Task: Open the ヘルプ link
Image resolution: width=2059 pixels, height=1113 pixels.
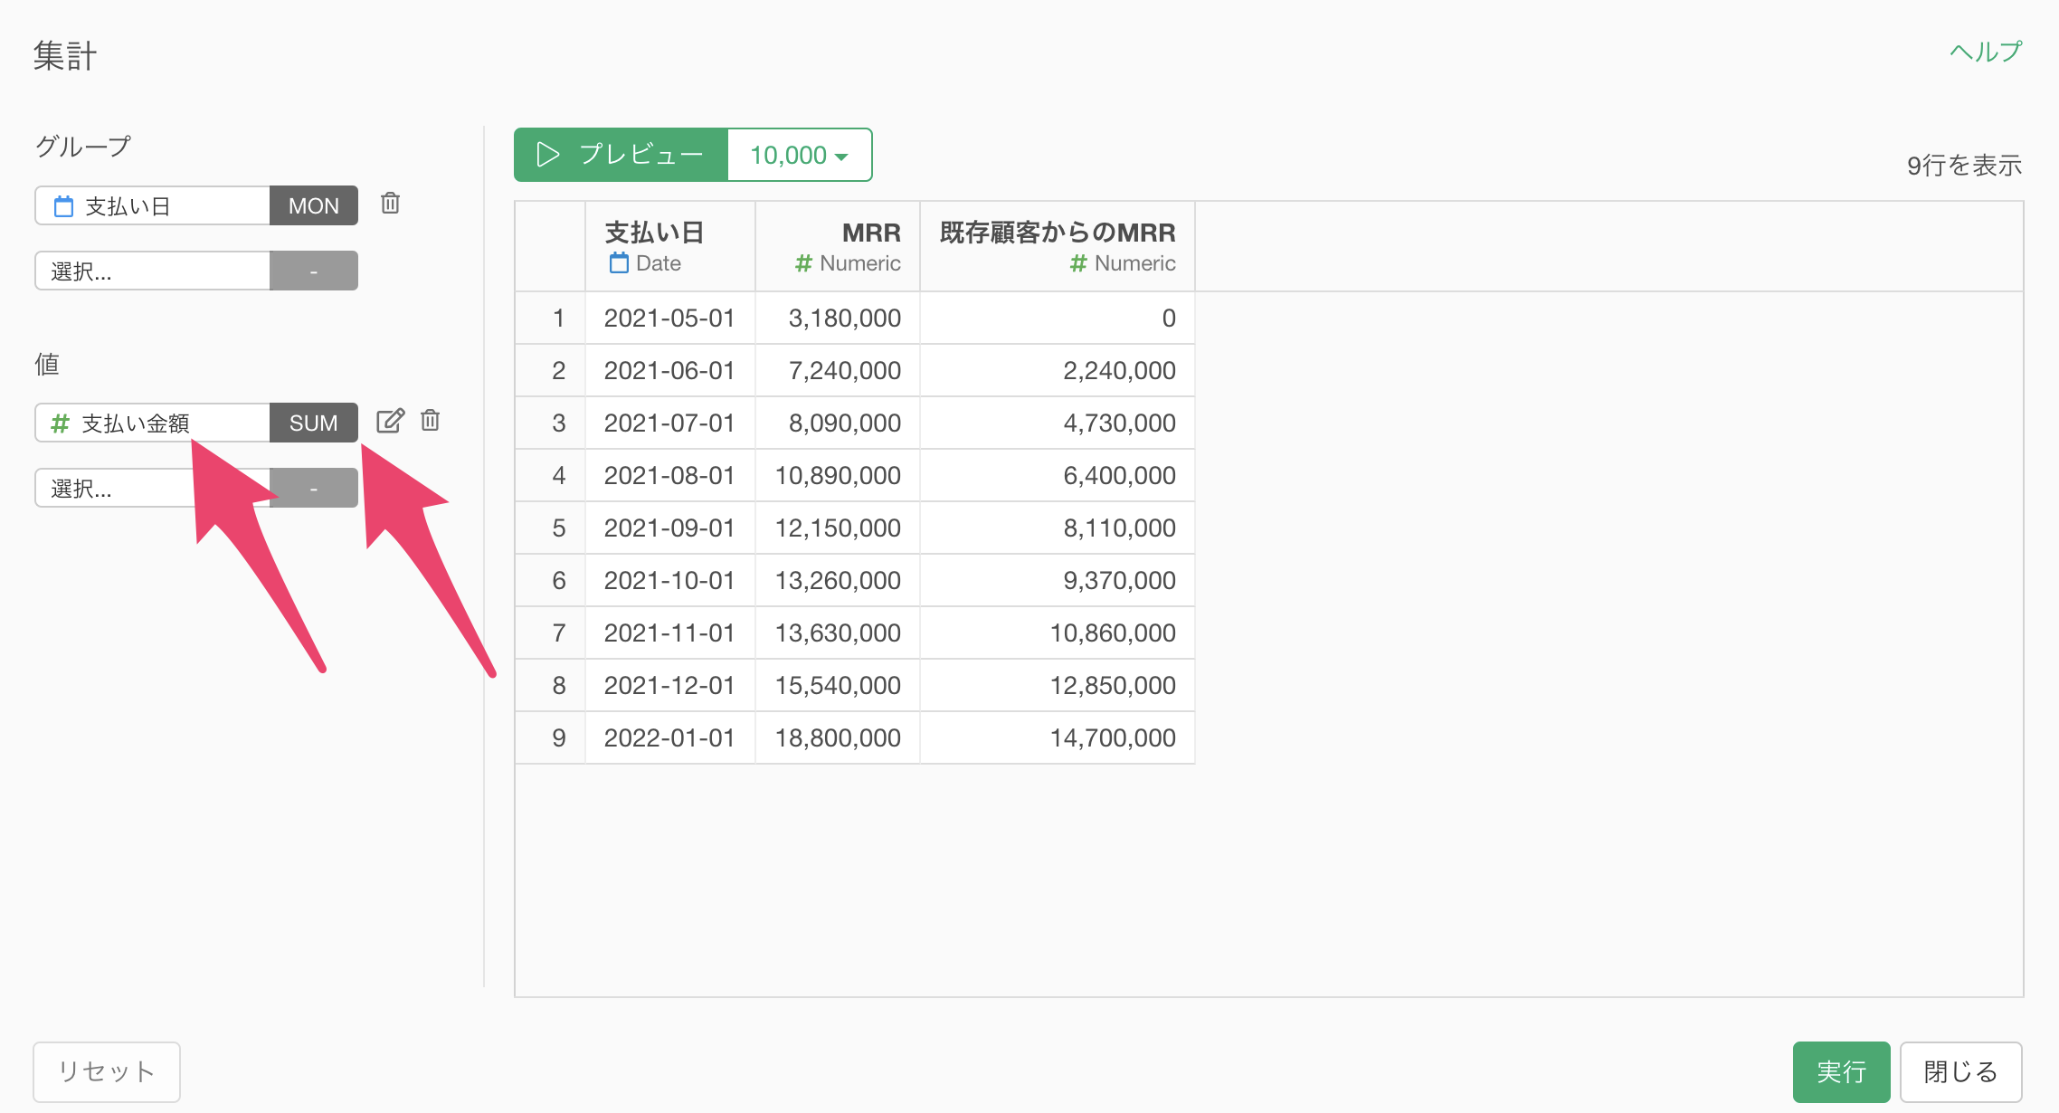Action: tap(1986, 52)
